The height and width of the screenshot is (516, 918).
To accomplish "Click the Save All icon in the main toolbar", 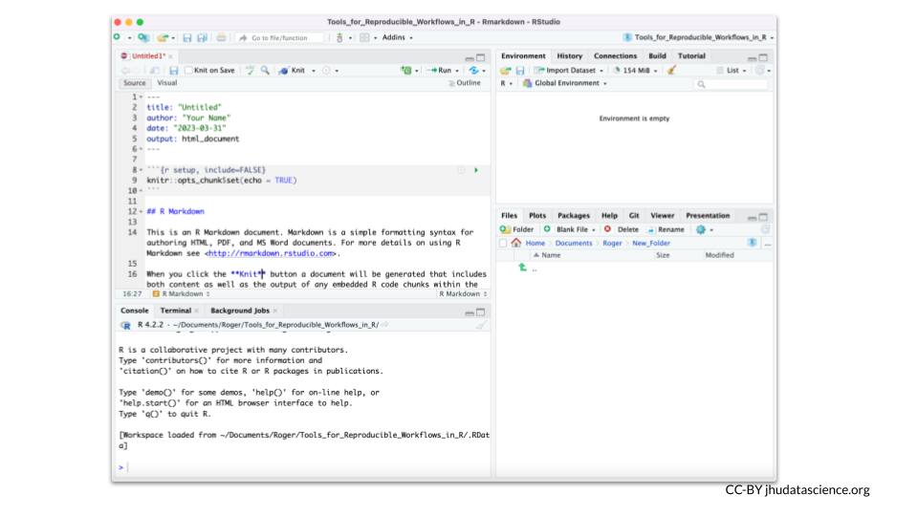I will click(x=202, y=37).
